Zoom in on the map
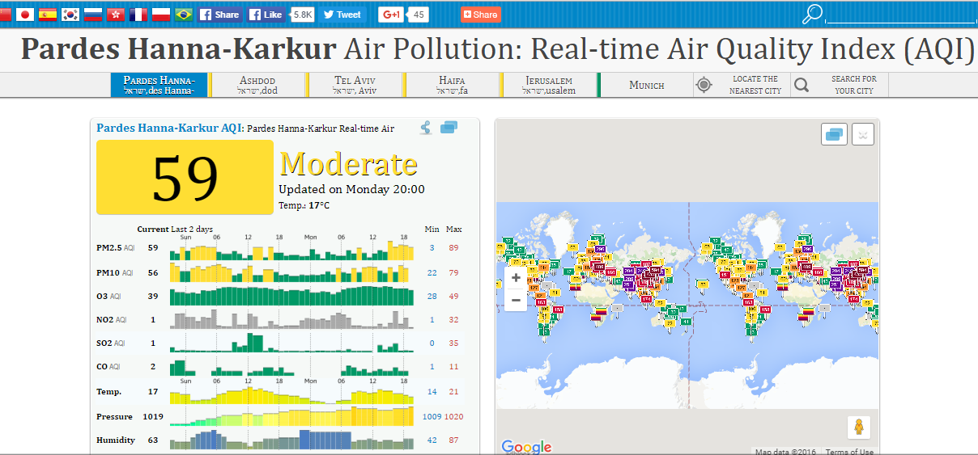978x455 pixels. (516, 278)
